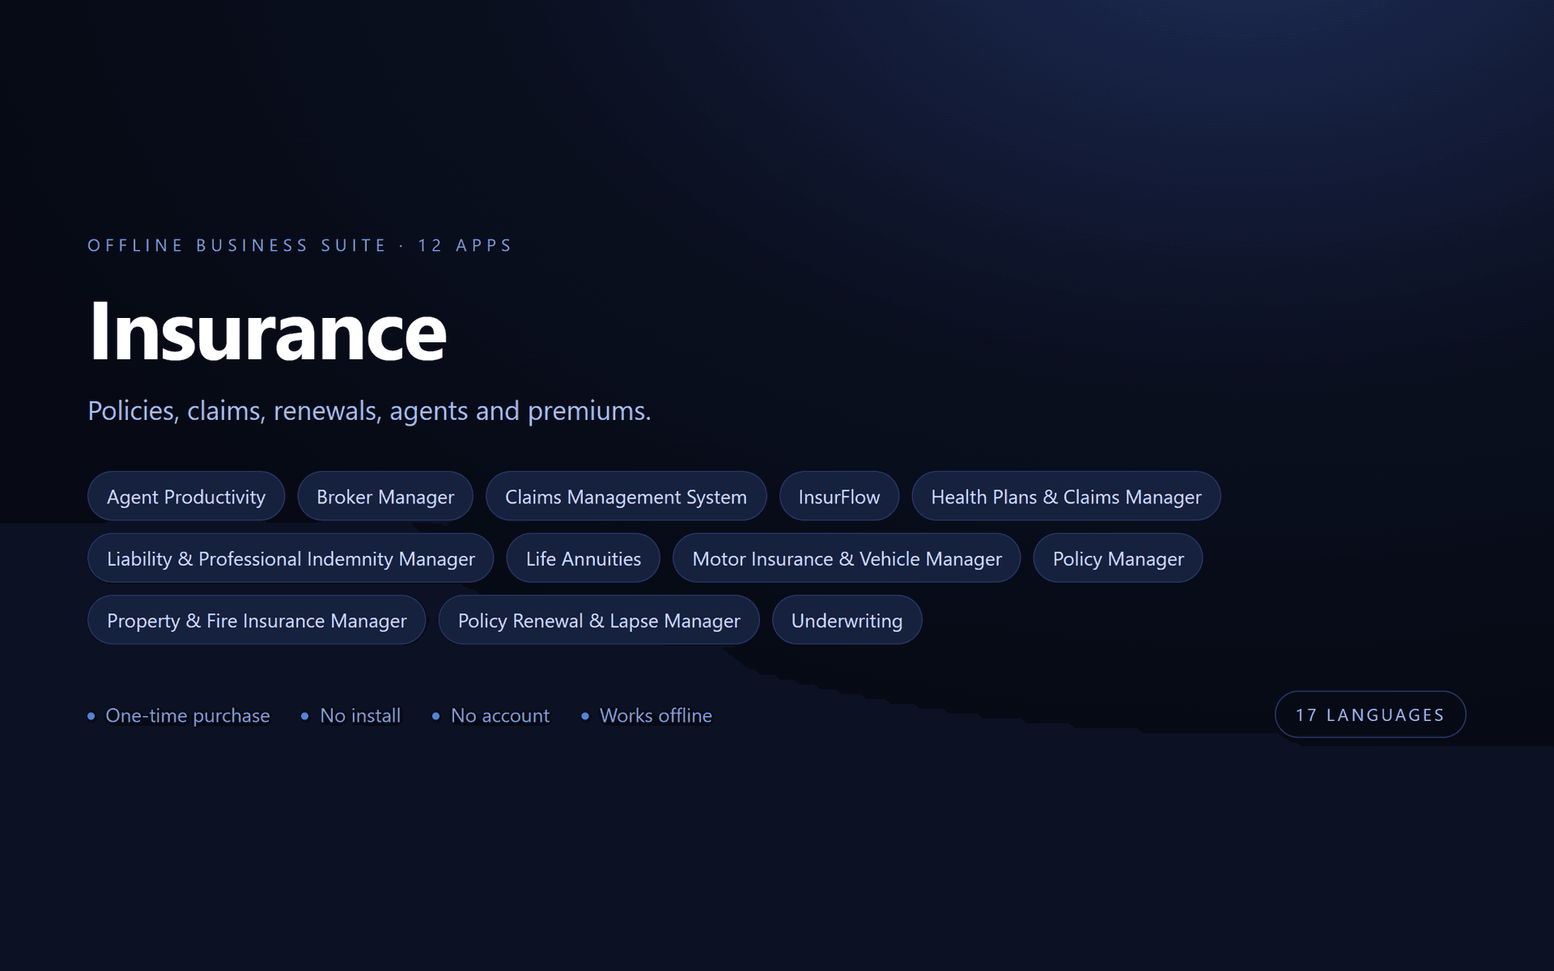The height and width of the screenshot is (971, 1554).
Task: Click the Insurance heading
Action: point(267,331)
